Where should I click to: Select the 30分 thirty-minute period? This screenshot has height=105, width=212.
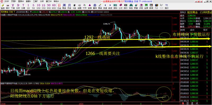pos(49,6)
